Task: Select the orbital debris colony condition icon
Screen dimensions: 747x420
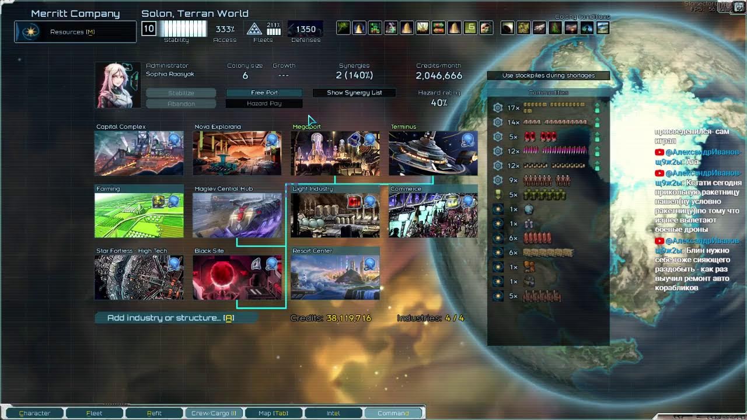Action: click(x=540, y=27)
